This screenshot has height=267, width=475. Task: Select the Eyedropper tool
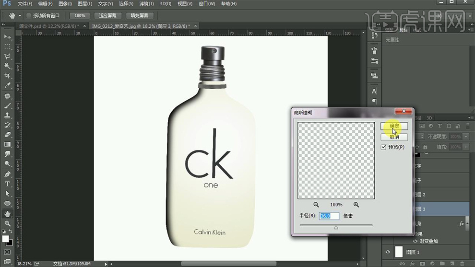coord(7,86)
